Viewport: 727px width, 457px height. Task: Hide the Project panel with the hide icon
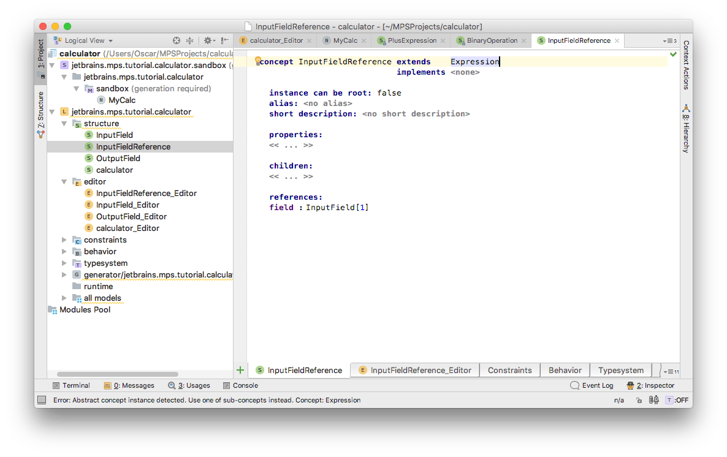click(x=225, y=40)
